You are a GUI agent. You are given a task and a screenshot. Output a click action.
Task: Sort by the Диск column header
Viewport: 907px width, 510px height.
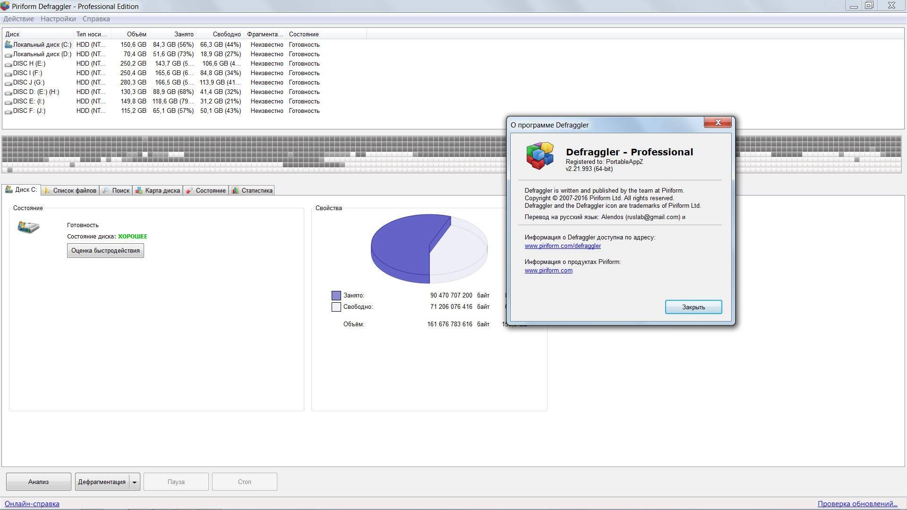pos(38,34)
